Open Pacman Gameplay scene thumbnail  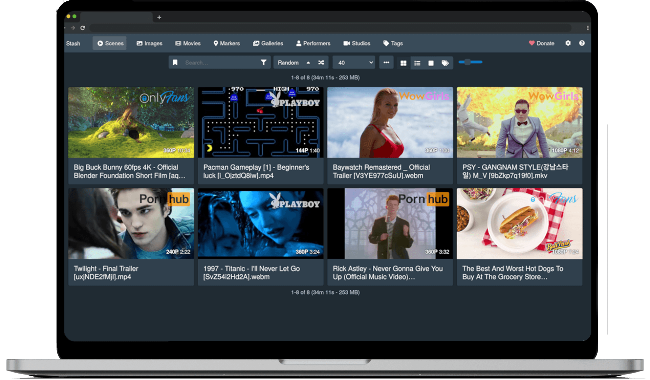tap(261, 122)
